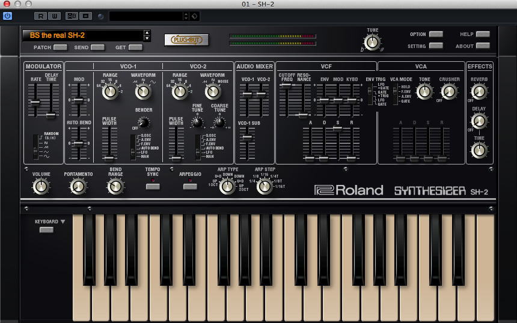Viewport: 517px width, 323px height.
Task: Open the SETTING menu button
Action: 436,46
